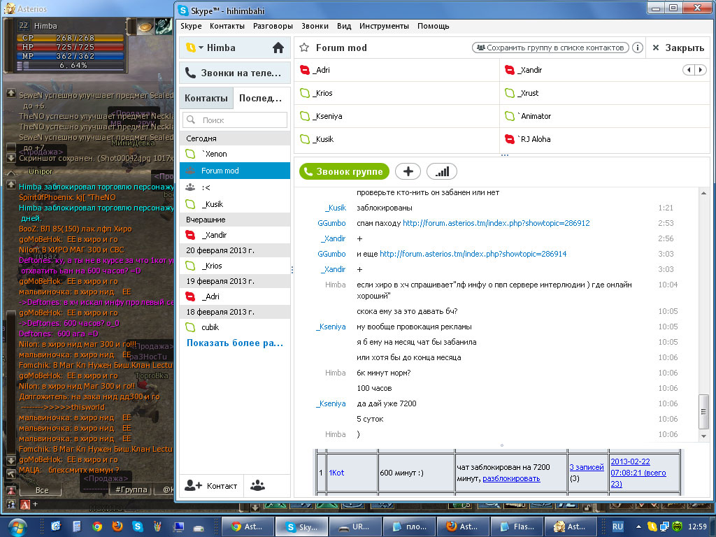Screen dimensions: 716x537
Task: Save group to contact list button
Action: (550, 48)
